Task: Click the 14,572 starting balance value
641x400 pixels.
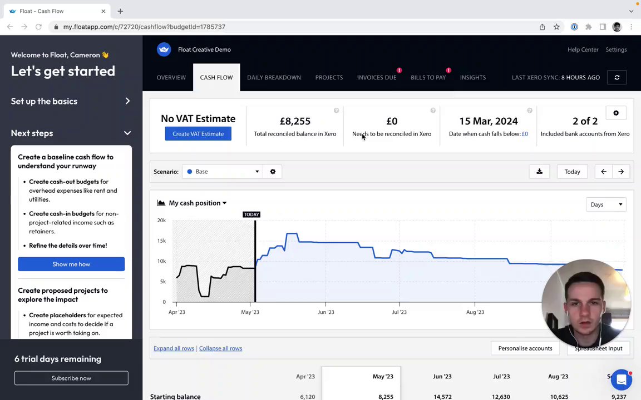Action: pos(443,397)
